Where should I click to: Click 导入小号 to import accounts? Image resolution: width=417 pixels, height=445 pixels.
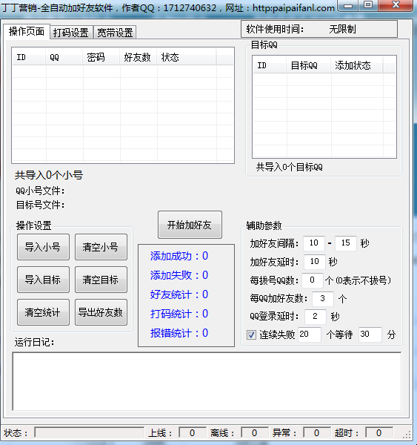pyautogui.click(x=43, y=247)
